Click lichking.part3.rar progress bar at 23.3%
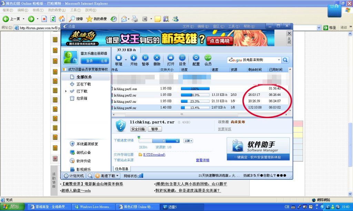353x211 pixels. pos(195,101)
